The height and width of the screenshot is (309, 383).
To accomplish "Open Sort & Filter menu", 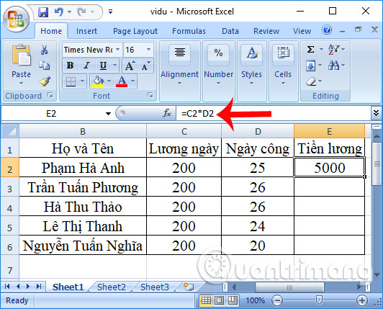I will tap(336, 50).
